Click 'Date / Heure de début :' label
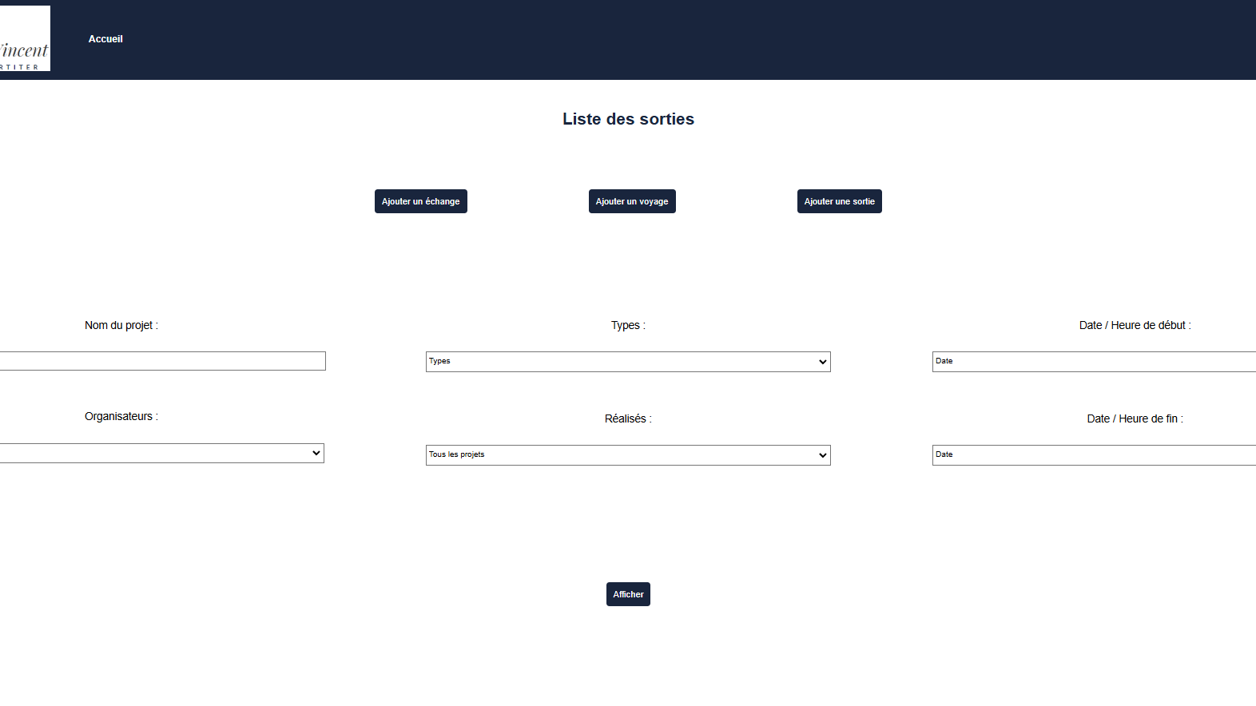This screenshot has width=1256, height=706. coord(1135,325)
